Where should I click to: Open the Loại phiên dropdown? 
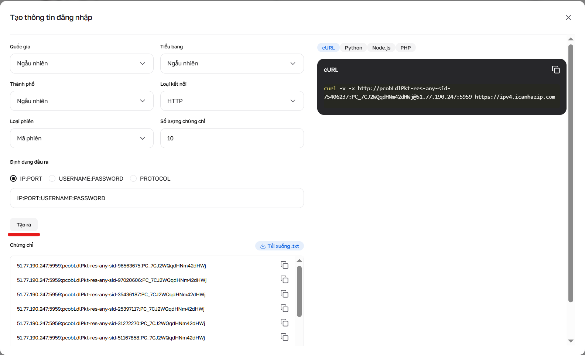[82, 138]
